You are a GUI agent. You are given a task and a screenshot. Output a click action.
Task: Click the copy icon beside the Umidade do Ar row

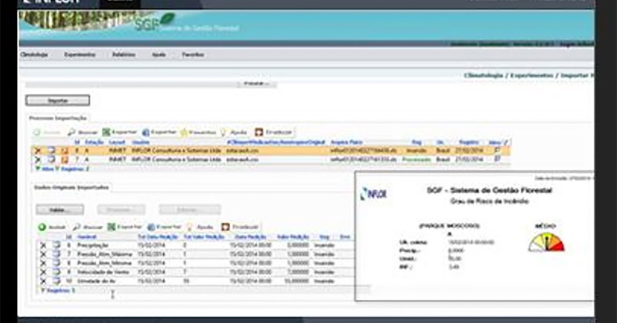pos(57,279)
